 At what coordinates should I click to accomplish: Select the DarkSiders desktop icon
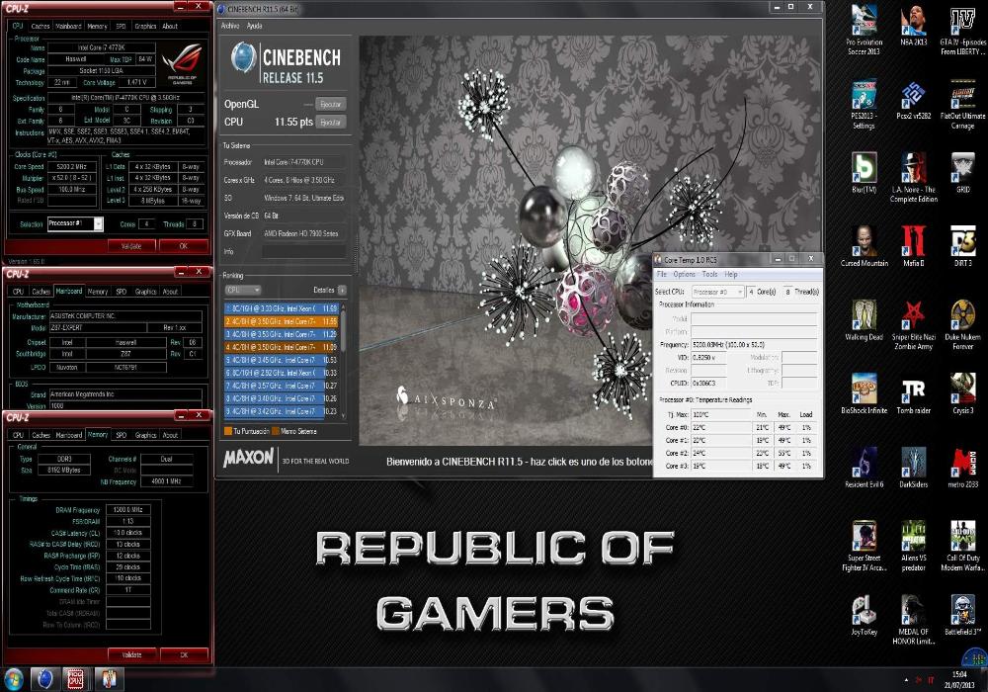coord(913,468)
